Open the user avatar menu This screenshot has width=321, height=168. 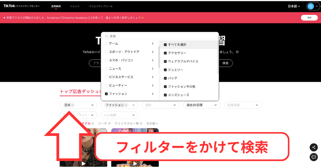tap(313, 6)
